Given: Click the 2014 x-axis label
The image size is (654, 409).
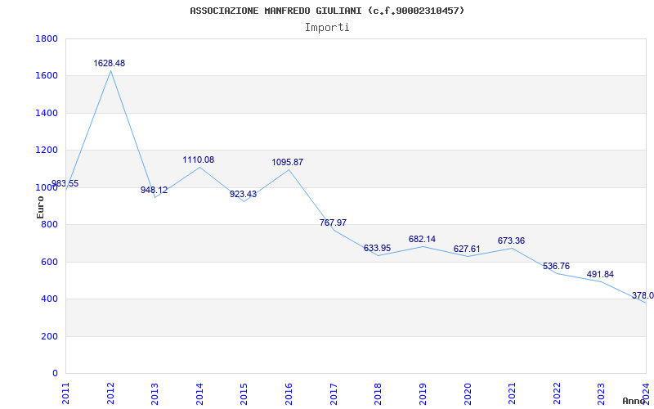Looking at the screenshot, I should [199, 394].
